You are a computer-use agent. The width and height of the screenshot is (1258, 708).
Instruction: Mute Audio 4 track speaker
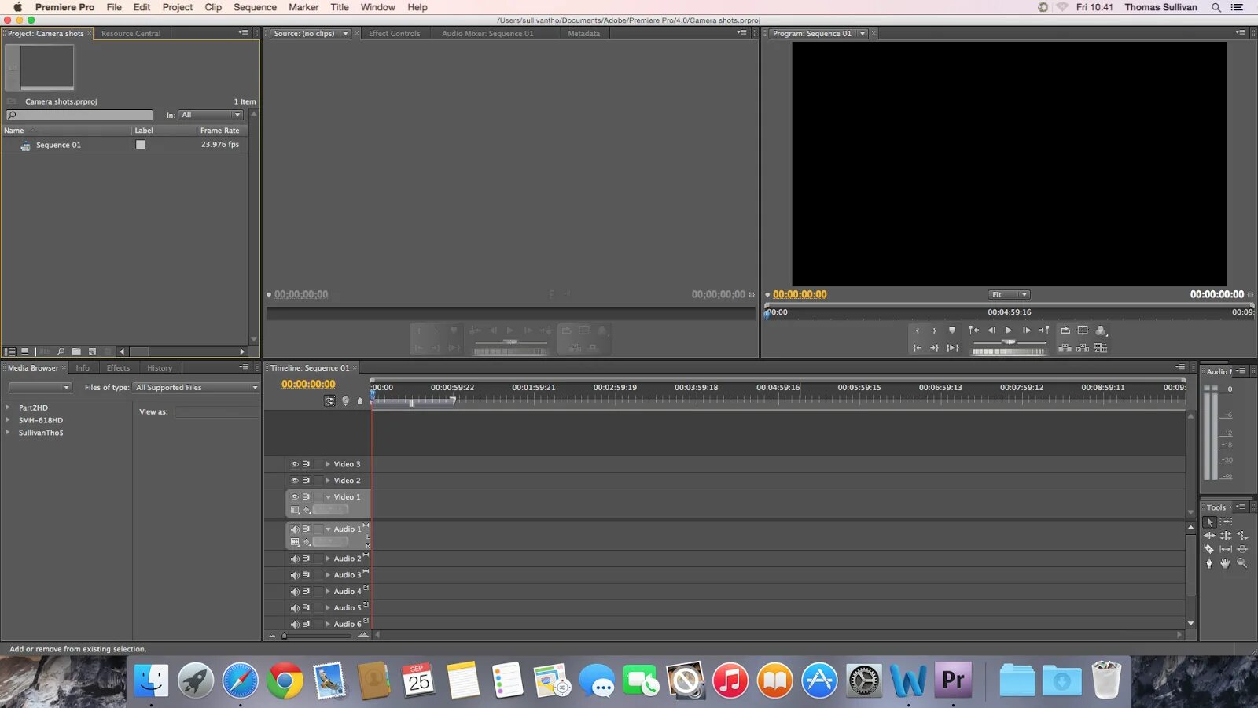pyautogui.click(x=295, y=592)
